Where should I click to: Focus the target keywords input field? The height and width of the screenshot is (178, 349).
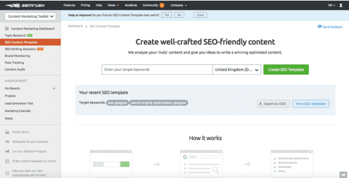click(157, 70)
